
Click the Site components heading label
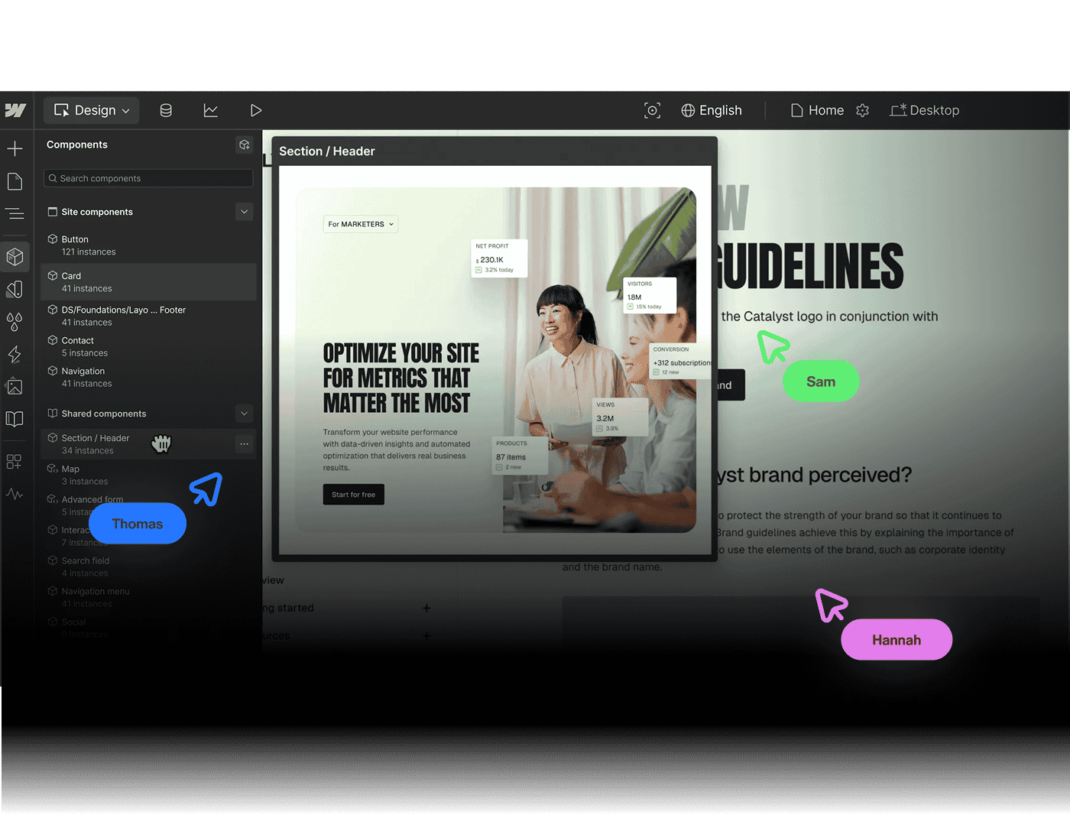pos(97,212)
